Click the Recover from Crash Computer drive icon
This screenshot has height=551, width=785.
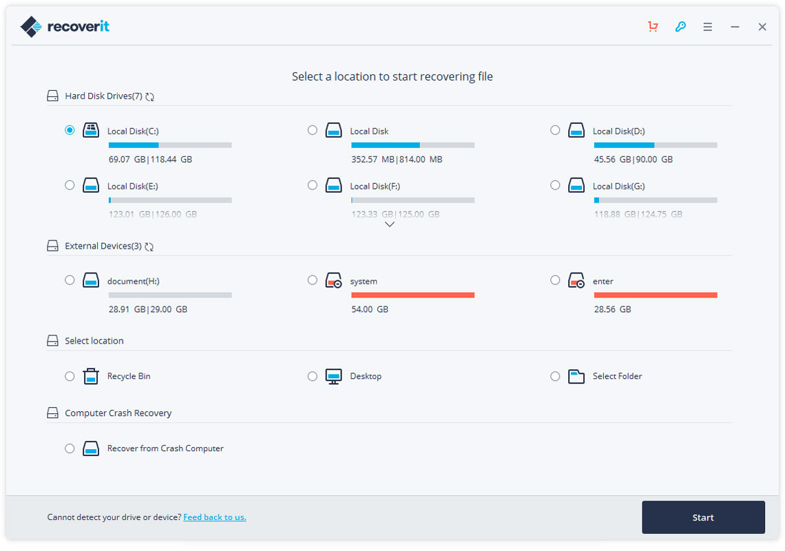click(x=90, y=448)
